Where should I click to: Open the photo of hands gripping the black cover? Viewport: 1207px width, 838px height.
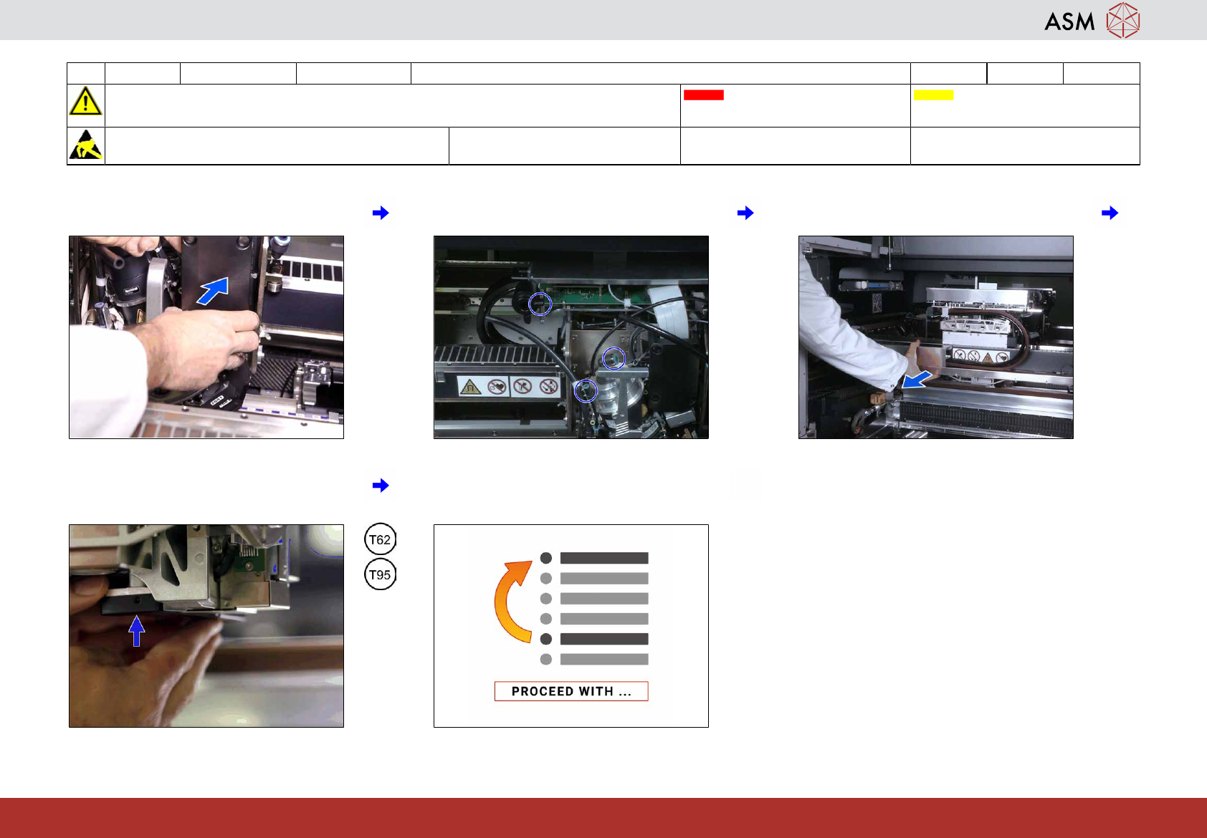206,337
